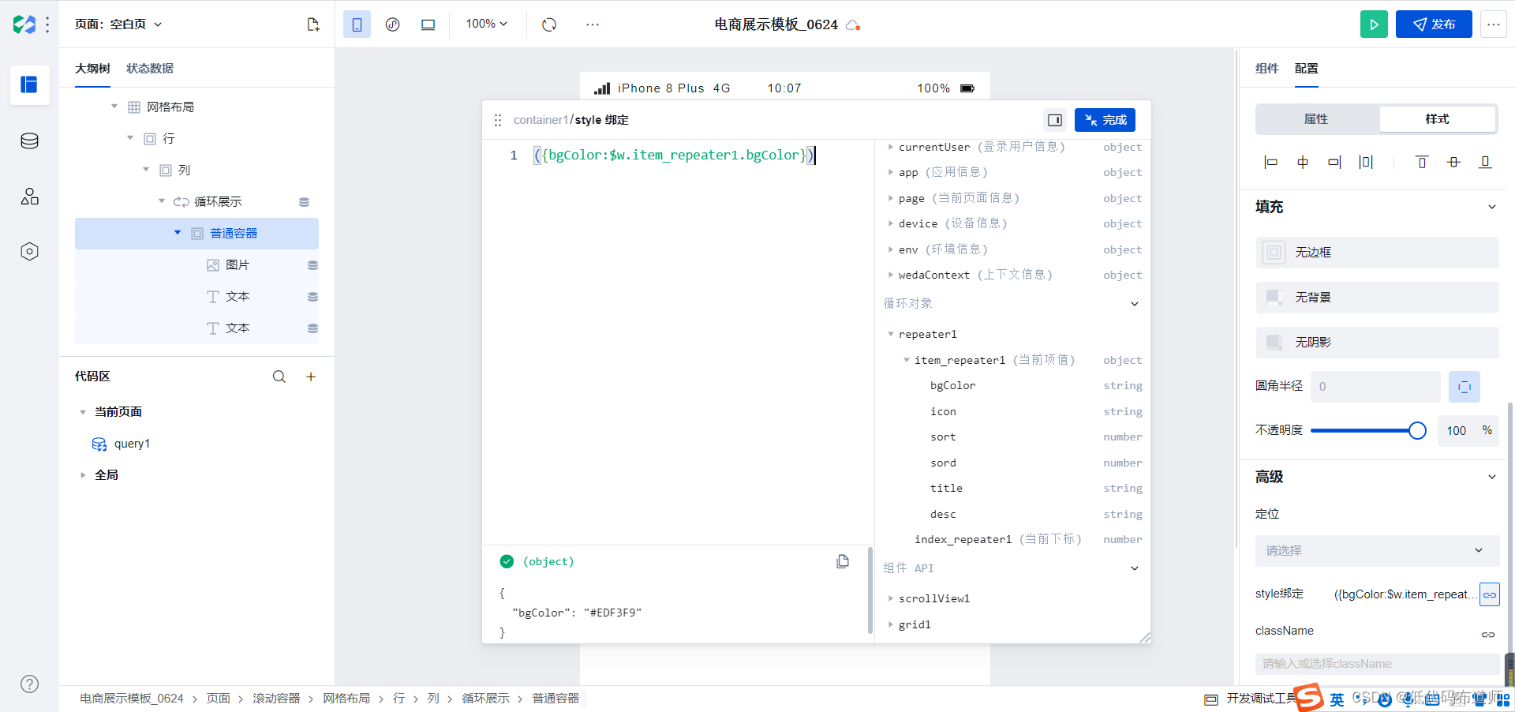
Task: Toggle individual corner radius button
Action: (1464, 387)
